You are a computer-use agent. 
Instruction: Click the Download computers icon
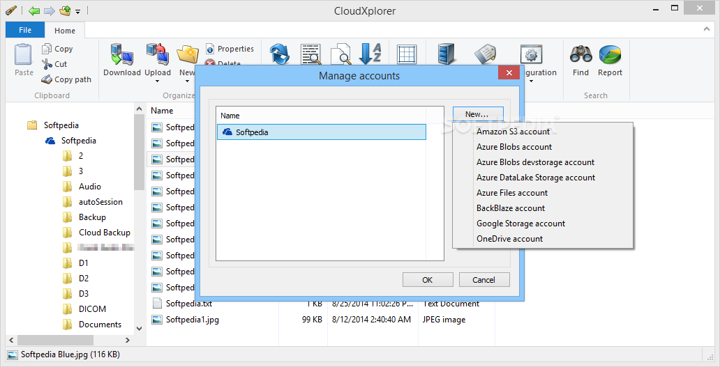point(121,54)
